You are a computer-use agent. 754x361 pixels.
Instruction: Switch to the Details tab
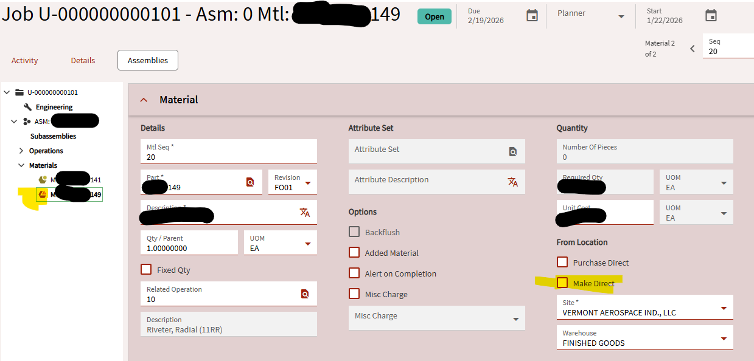coord(83,60)
